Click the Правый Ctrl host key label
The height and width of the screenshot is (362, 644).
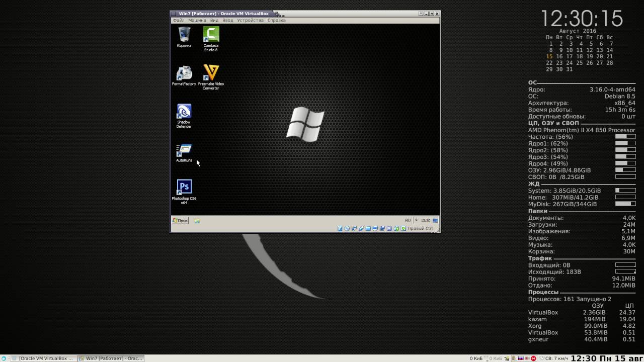coord(420,228)
